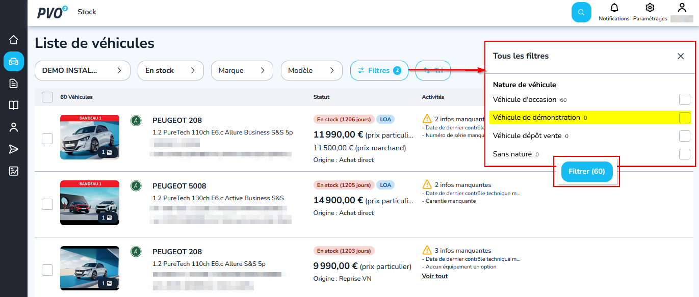Click green A badge on 9 990,00 € PEUGEOT 208

(x=136, y=251)
